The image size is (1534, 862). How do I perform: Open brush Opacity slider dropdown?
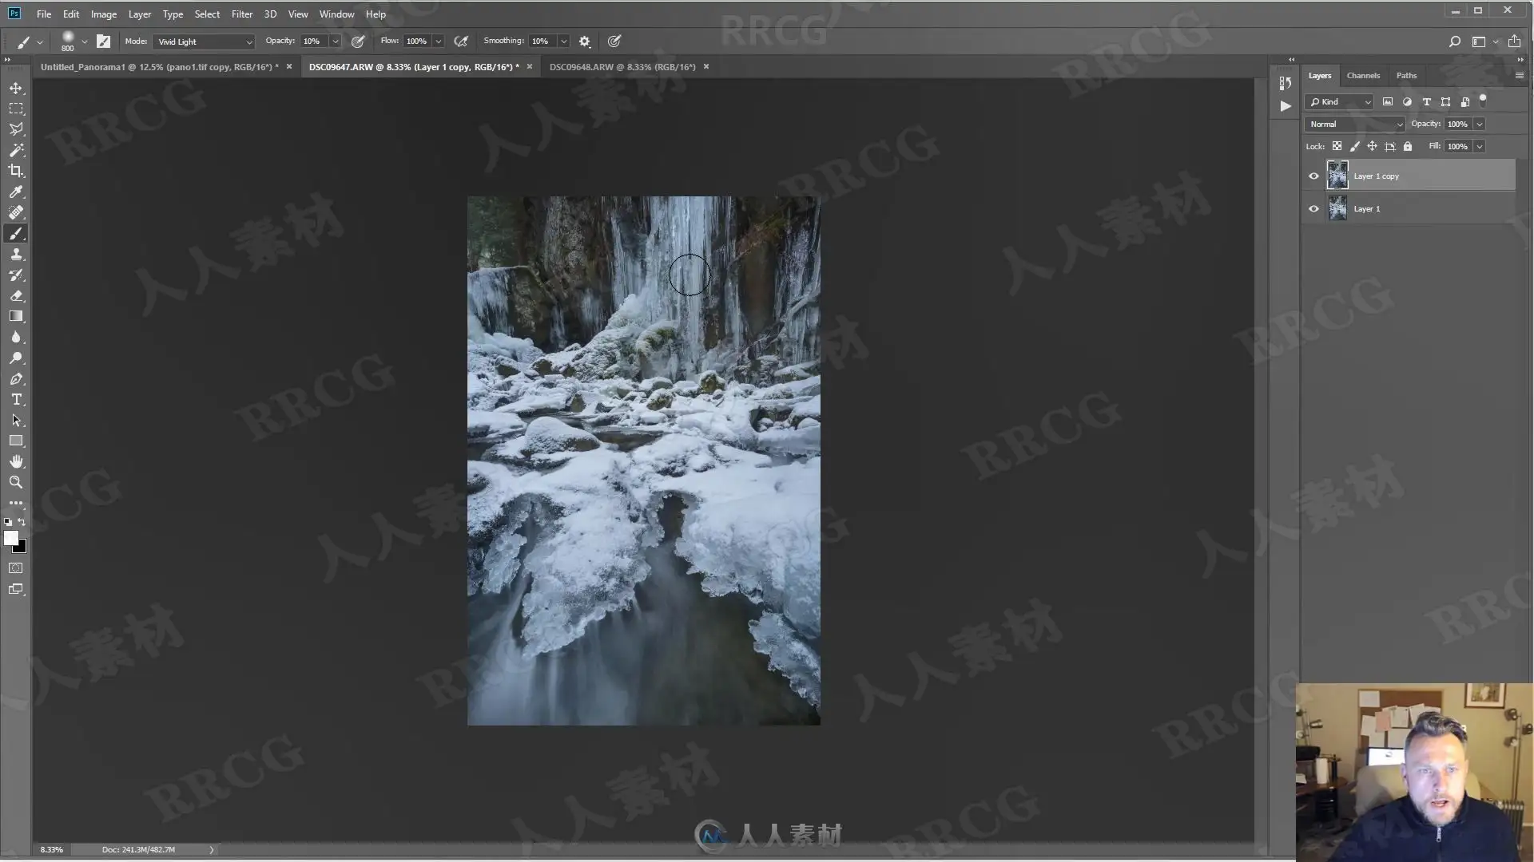click(336, 42)
